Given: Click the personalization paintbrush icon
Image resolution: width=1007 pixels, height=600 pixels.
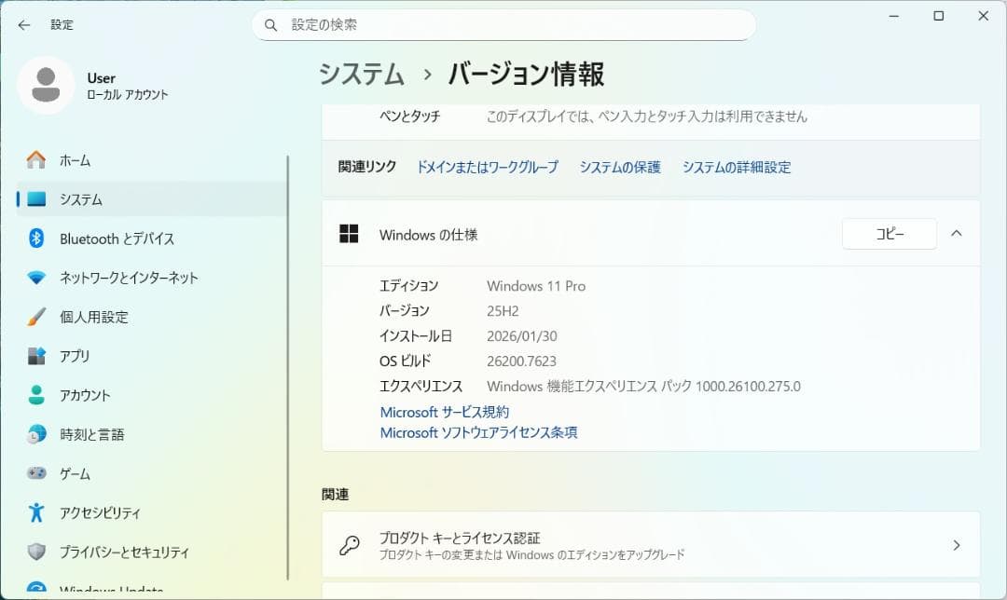Looking at the screenshot, I should point(36,317).
